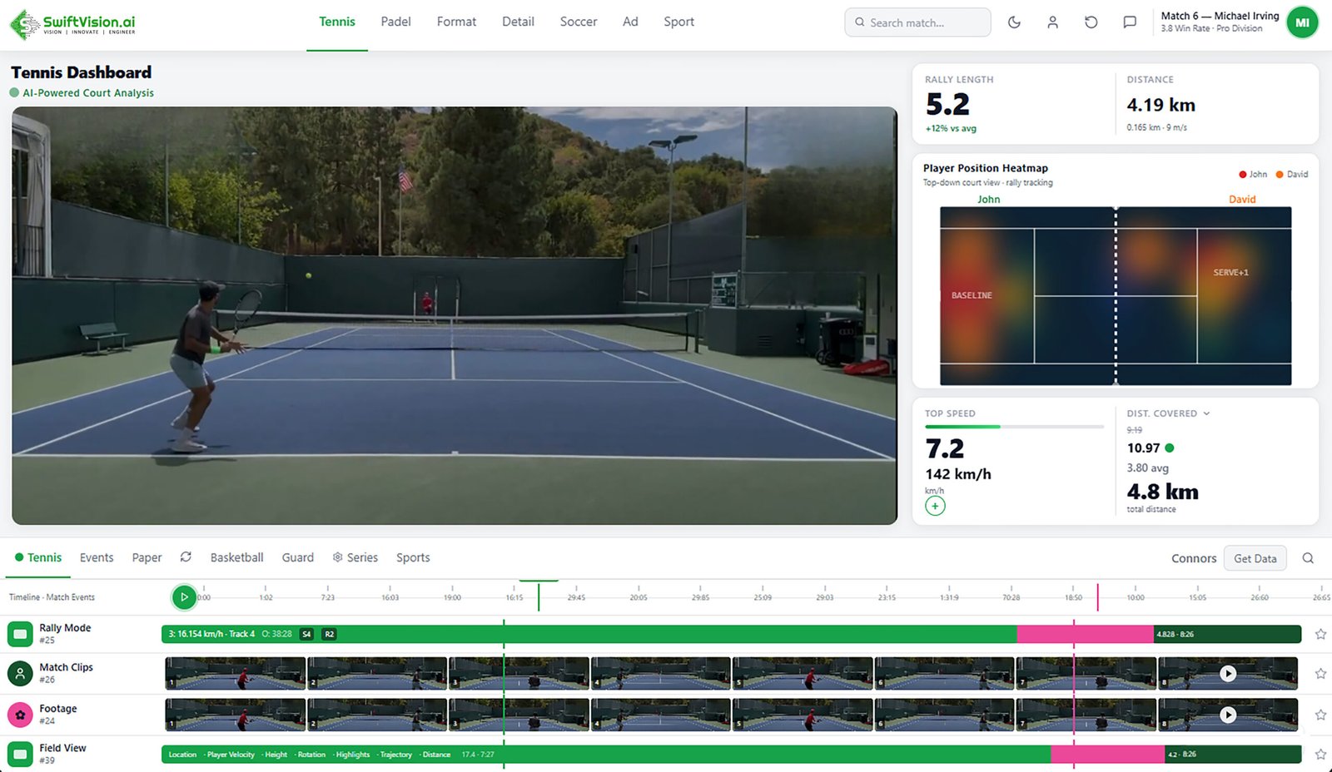Switch to the Soccer tab
The image size is (1332, 772).
579,22
